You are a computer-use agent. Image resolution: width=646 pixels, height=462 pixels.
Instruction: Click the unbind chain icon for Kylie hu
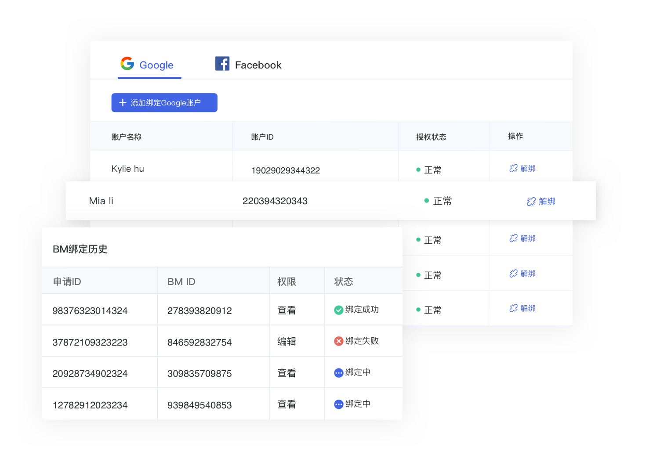pos(513,169)
